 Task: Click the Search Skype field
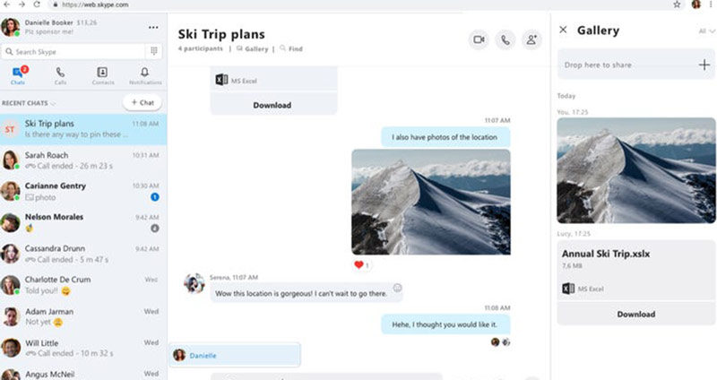[73, 52]
